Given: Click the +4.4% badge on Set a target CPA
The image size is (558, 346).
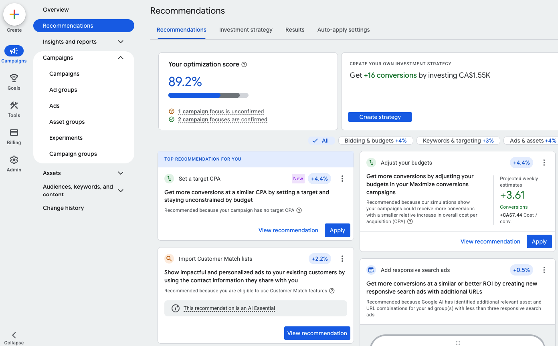Looking at the screenshot, I should [x=319, y=179].
